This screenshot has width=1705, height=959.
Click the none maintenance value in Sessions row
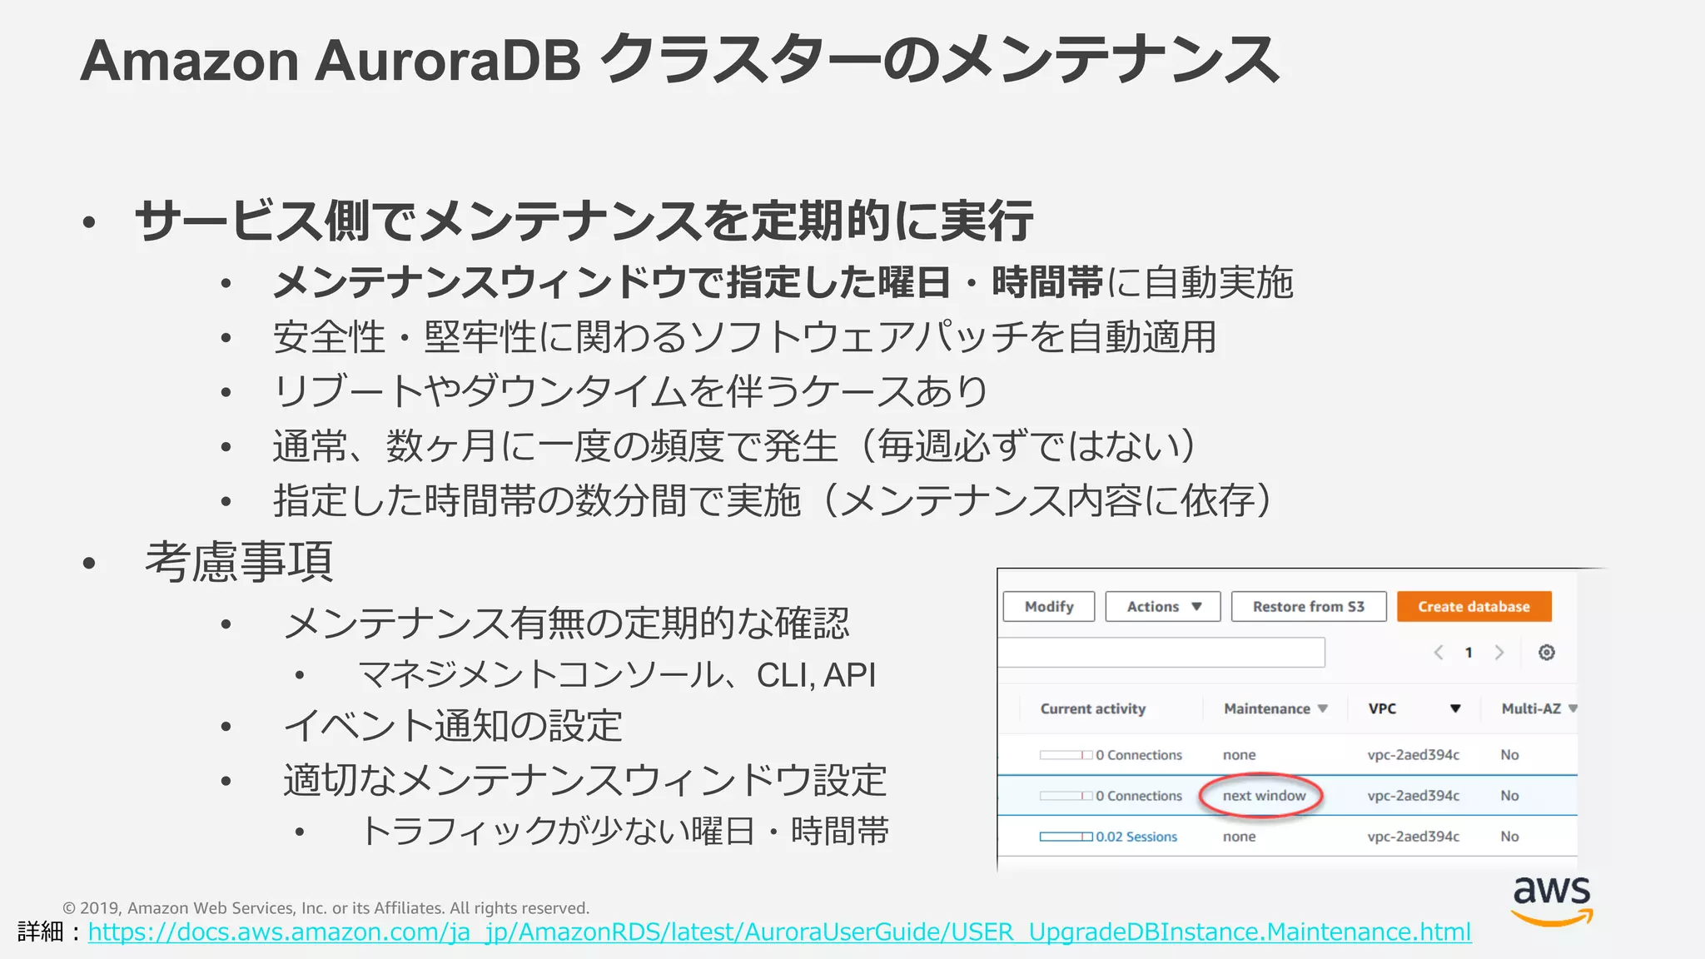1239,837
